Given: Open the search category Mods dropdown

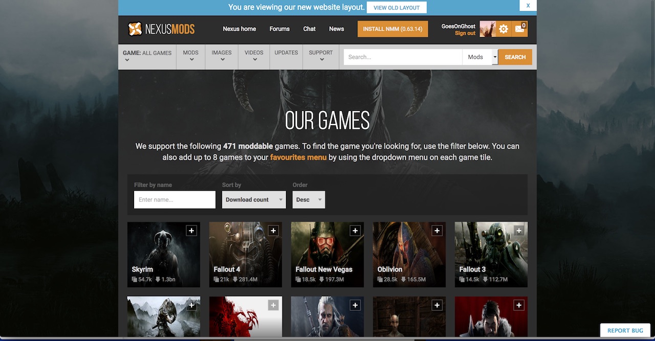Looking at the screenshot, I should click(480, 57).
